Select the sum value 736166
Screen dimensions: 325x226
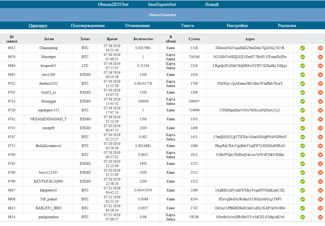pos(194,57)
